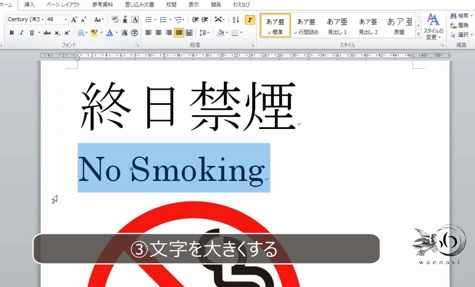Expand highlight color dropdown arrow
The height and width of the screenshot is (287, 475).
pyautogui.click(x=101, y=33)
